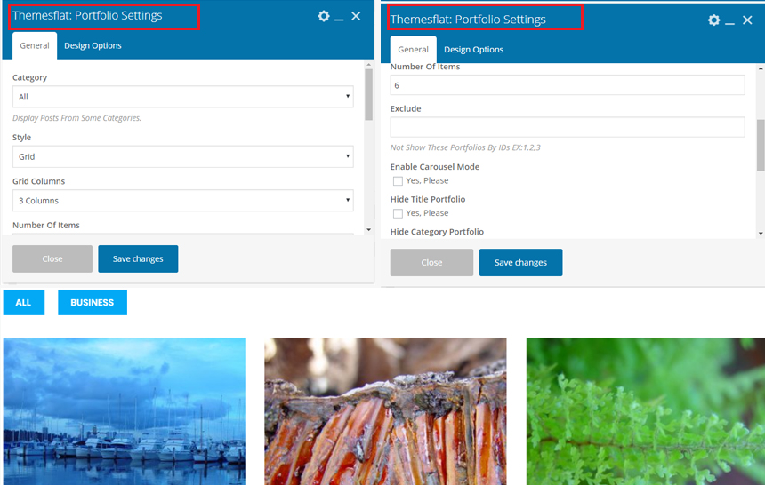Click right panel scrollbar thumb
Image resolution: width=765 pixels, height=485 pixels.
coord(761,145)
